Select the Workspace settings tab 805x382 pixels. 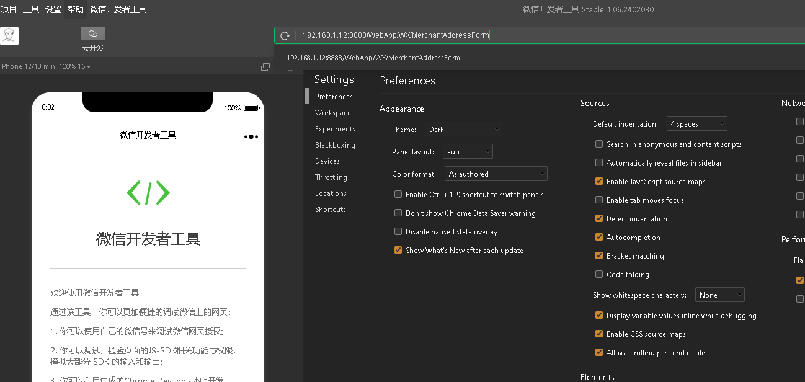pos(333,113)
